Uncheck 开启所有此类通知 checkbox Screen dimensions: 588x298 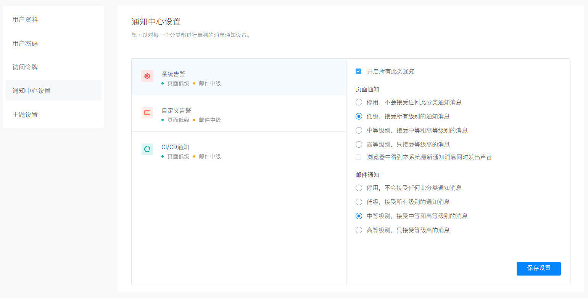pyautogui.click(x=358, y=72)
